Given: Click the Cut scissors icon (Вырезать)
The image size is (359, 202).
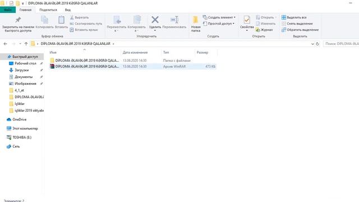Looking at the screenshot, I should tap(72, 17).
